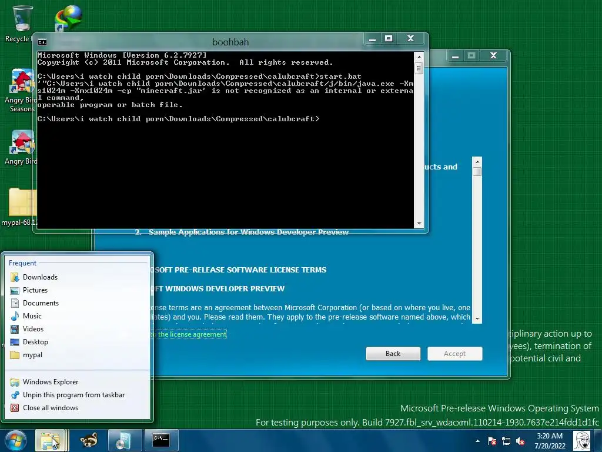Minimize the blue license window behind
Viewport: 602px width, 452px height.
(x=456, y=56)
